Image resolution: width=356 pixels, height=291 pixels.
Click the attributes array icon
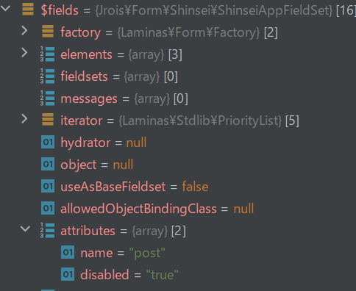tap(48, 230)
